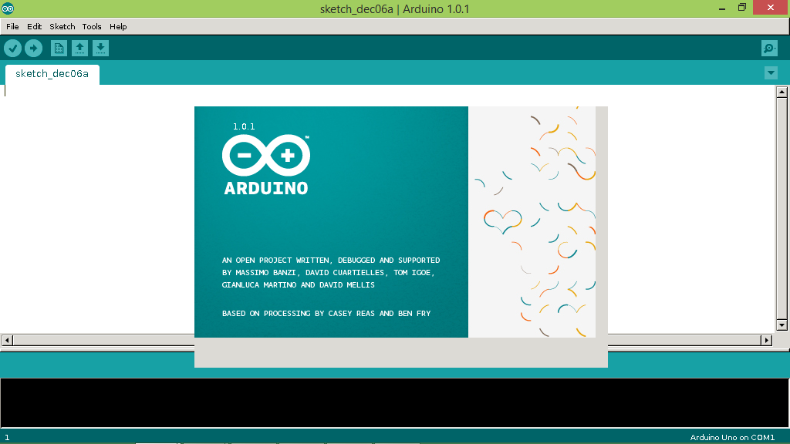Screen dimensions: 790x444
Task: Create a new sketch with New icon
Action: pos(59,49)
